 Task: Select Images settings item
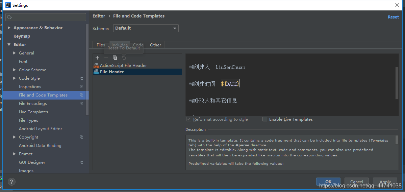point(26,171)
